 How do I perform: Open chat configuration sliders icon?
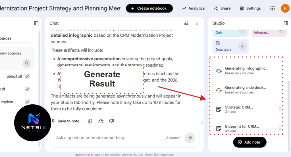click(186, 23)
